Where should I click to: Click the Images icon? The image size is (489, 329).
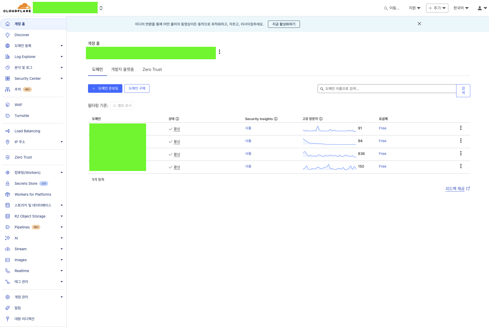(x=8, y=260)
